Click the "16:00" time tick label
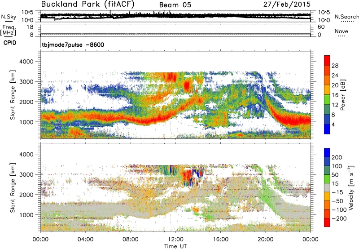This screenshot has width=359, height=249. tap(220, 240)
